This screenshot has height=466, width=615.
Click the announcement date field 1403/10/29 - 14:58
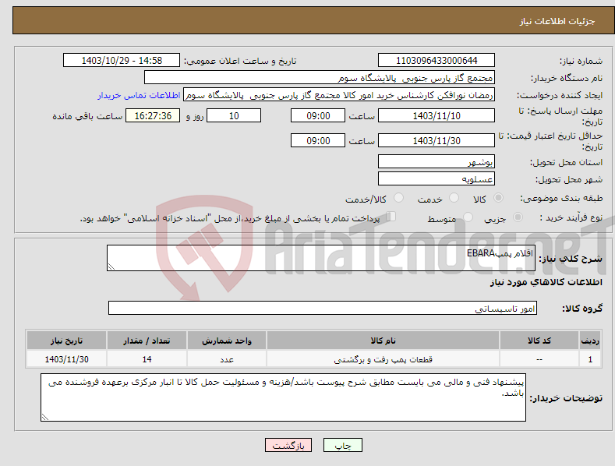pyautogui.click(x=122, y=61)
